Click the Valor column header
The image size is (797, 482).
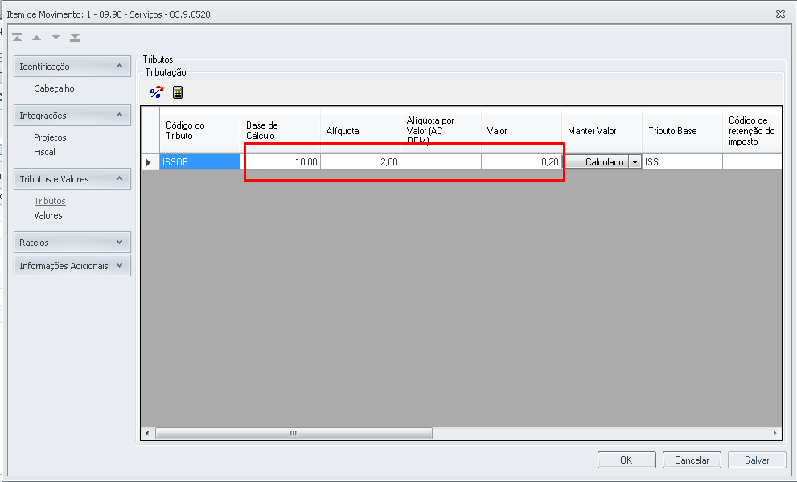click(x=521, y=130)
